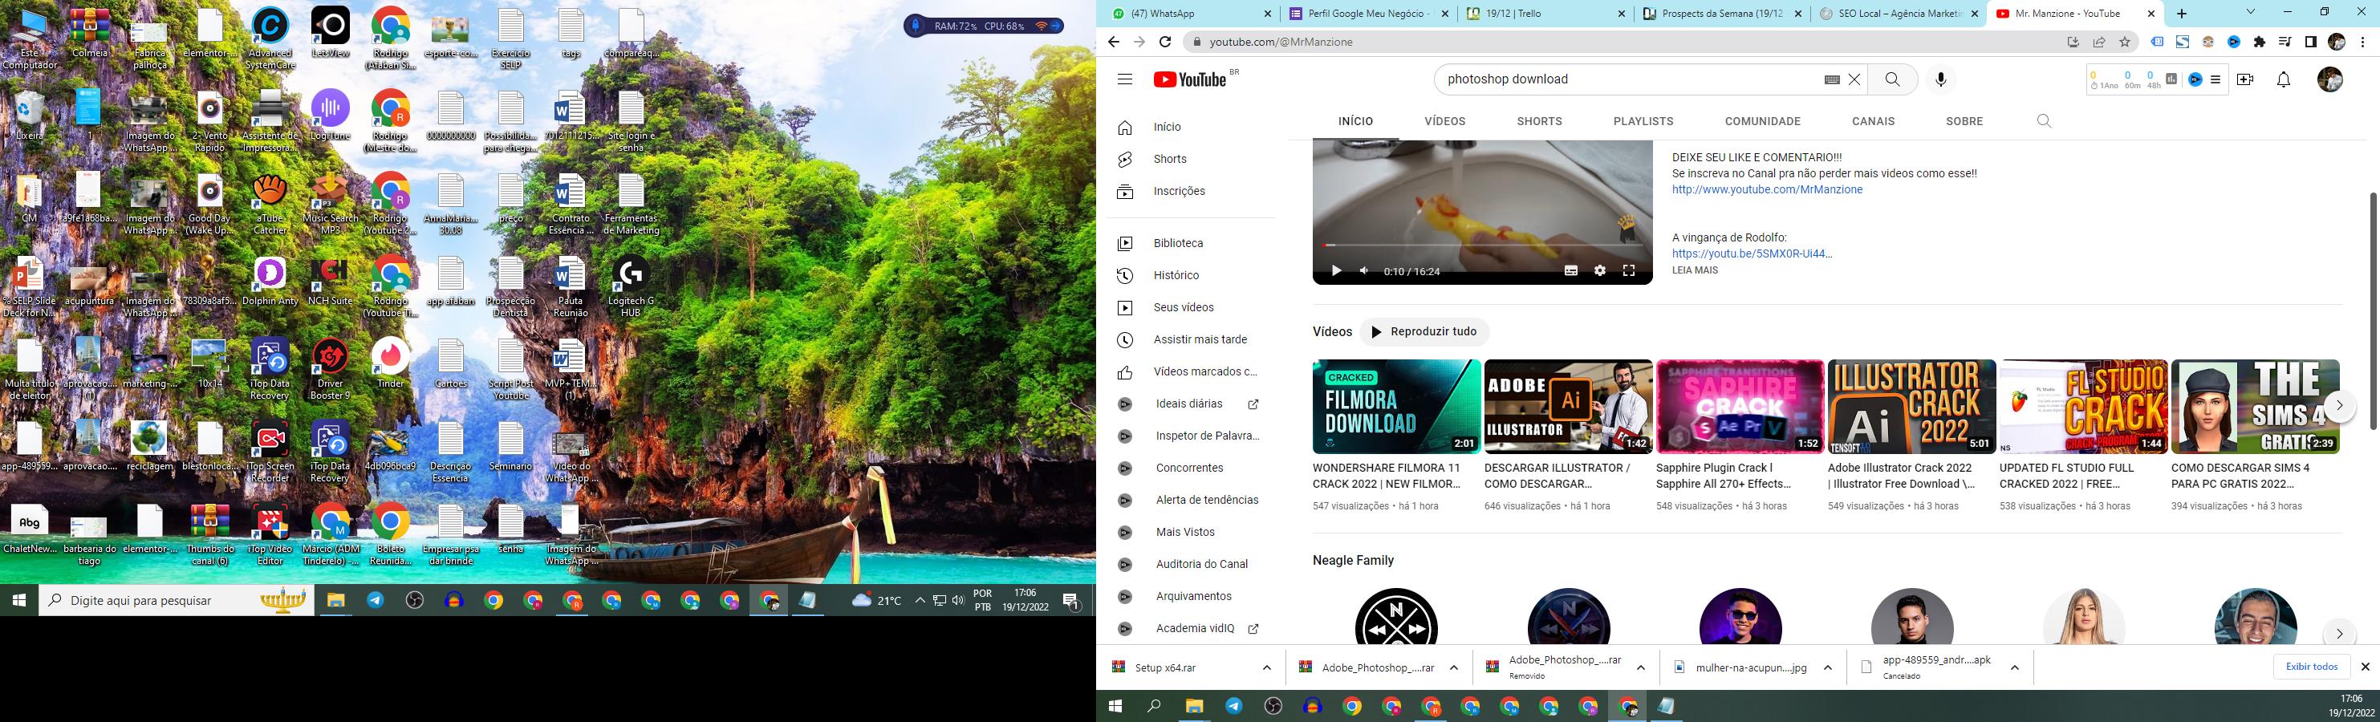The image size is (2380, 722).
Task: Click the Reproduzir tudo button
Action: (x=1424, y=331)
